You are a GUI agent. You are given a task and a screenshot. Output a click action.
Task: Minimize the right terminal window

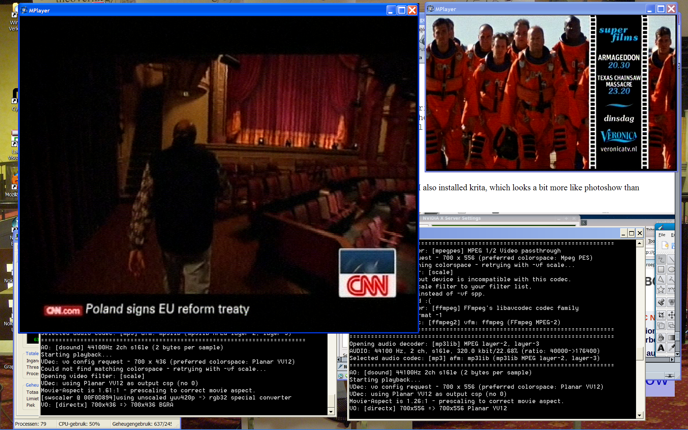pos(623,233)
